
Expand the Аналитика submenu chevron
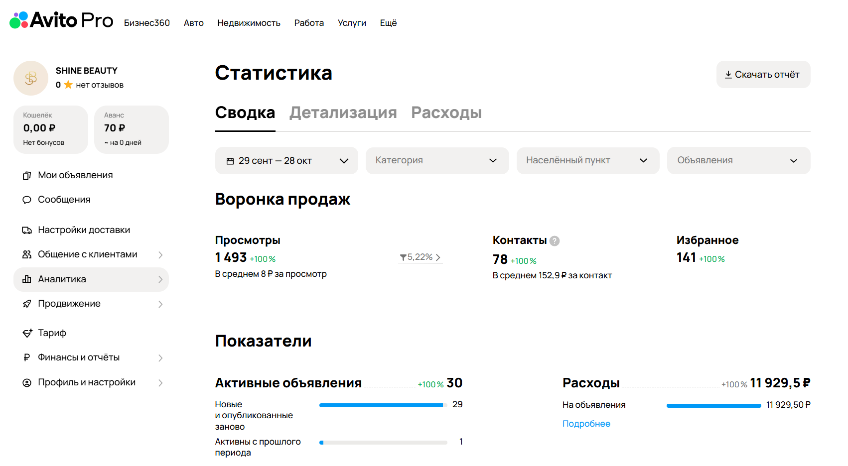click(x=160, y=279)
